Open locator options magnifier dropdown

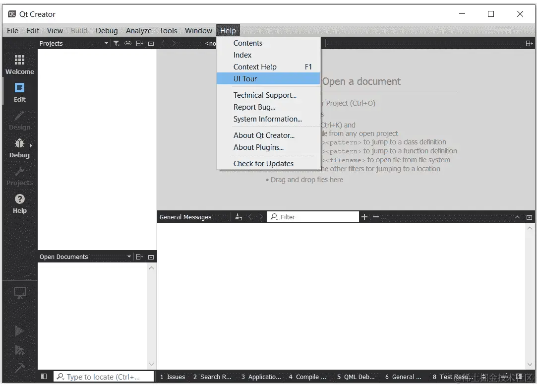click(x=60, y=377)
